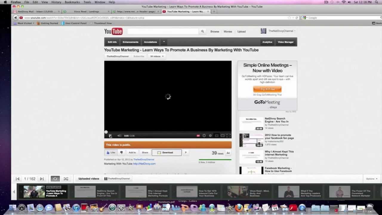Switch the player to small size
This screenshot has height=215, width=382.
click(217, 136)
